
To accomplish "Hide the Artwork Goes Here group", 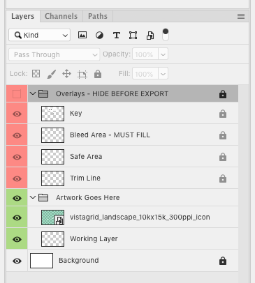I will point(17,198).
